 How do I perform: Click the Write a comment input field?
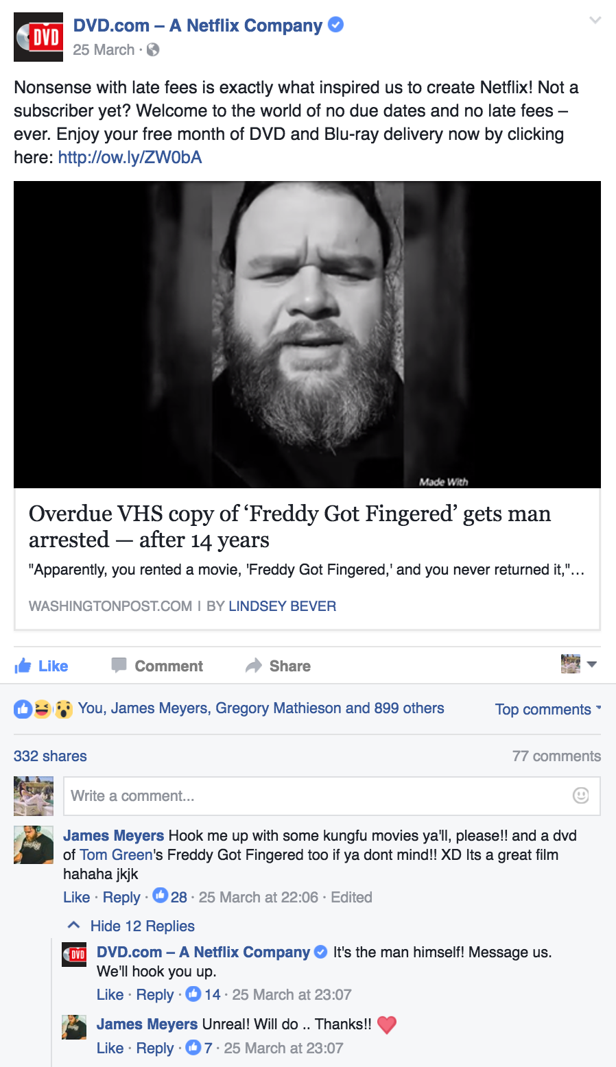pyautogui.click(x=332, y=796)
